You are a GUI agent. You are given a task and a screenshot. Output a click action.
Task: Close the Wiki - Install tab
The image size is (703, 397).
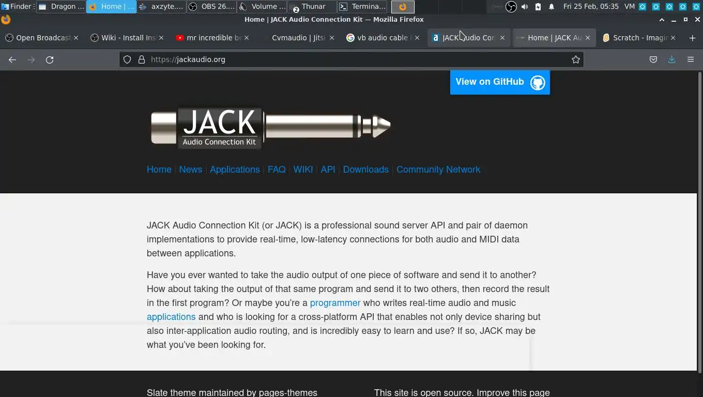point(161,38)
